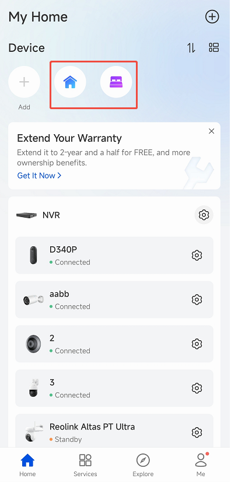Select the purple bed scene icon
The width and height of the screenshot is (231, 482).
click(116, 82)
